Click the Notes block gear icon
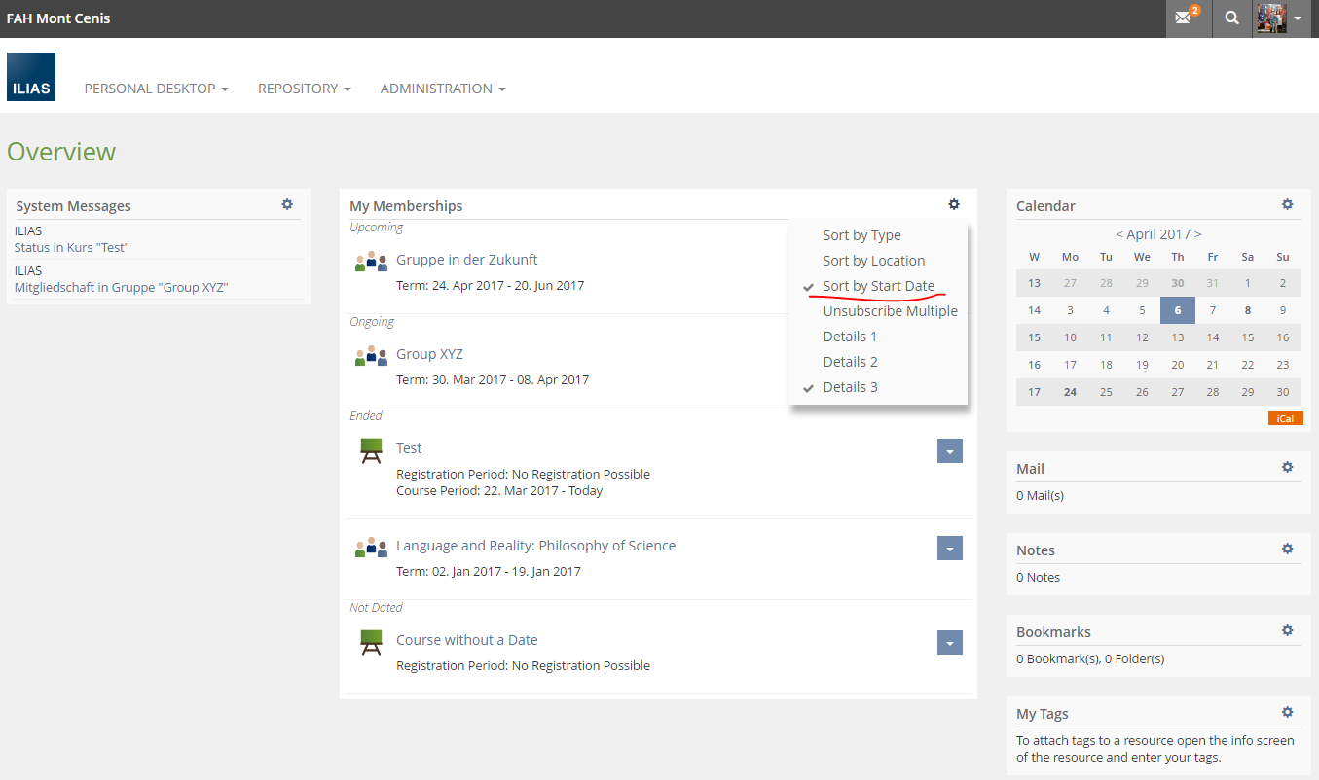This screenshot has width=1319, height=780. coord(1287,549)
